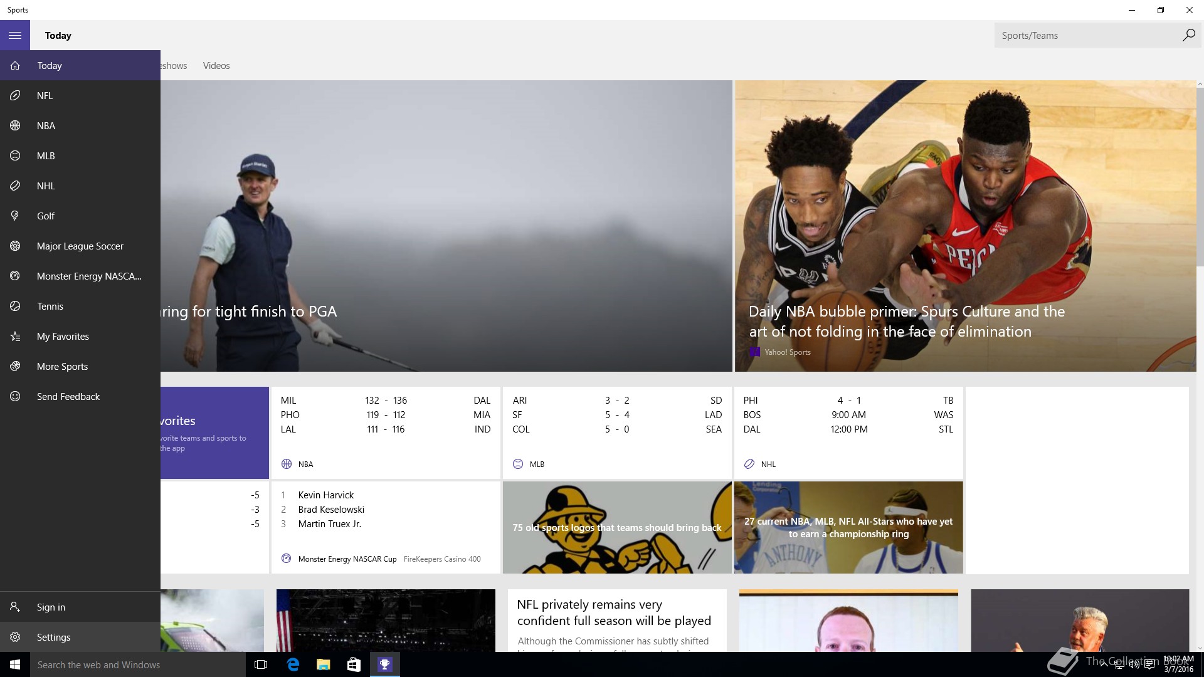Click the PHO vs MIA score row
The width and height of the screenshot is (1204, 677).
tap(386, 415)
